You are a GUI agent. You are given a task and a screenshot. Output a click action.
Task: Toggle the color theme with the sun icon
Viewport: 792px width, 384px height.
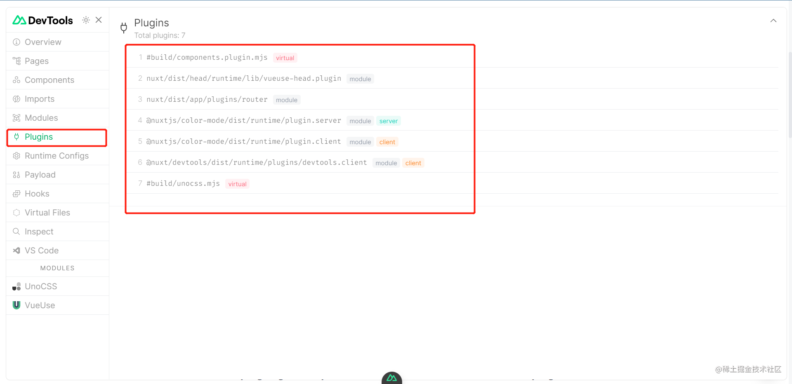point(86,19)
